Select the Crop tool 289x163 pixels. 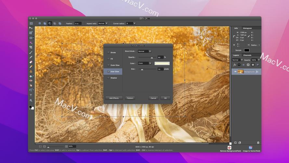31,47
